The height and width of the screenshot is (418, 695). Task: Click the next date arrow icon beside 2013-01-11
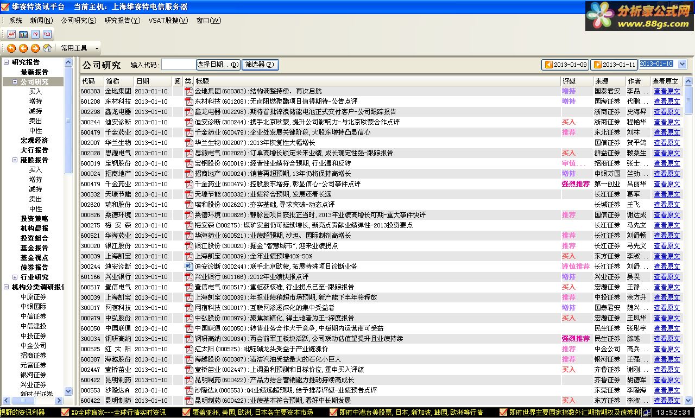597,65
